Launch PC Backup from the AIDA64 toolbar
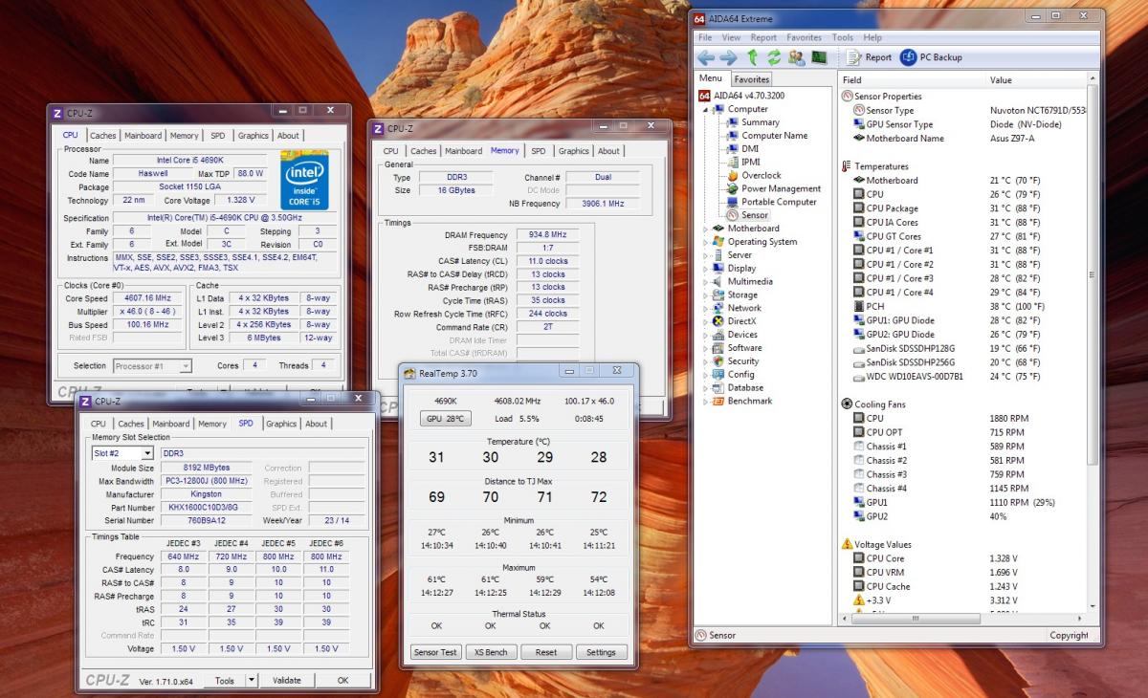Image resolution: width=1148 pixels, height=698 pixels. (932, 57)
